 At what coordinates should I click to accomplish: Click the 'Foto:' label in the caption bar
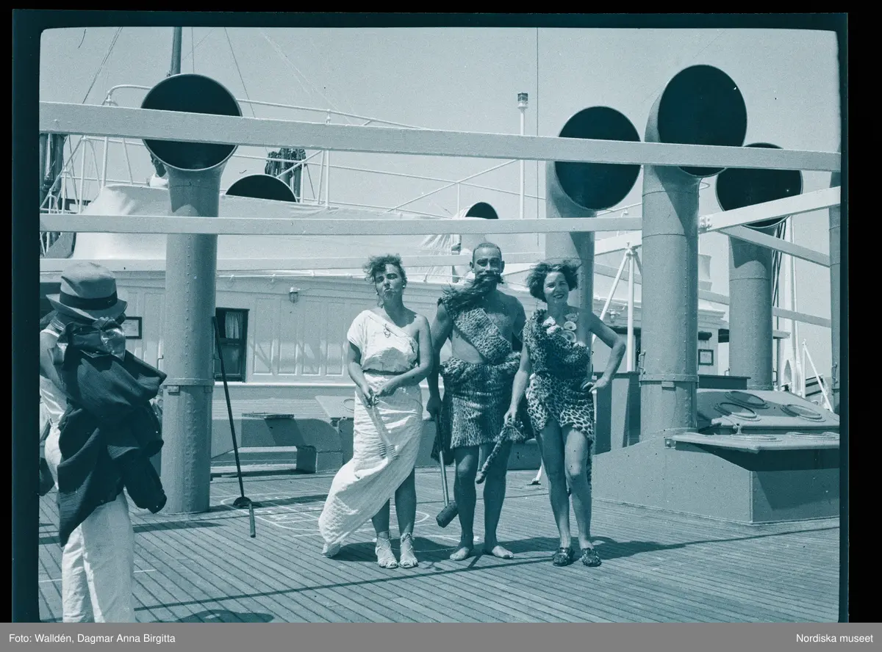[18, 637]
